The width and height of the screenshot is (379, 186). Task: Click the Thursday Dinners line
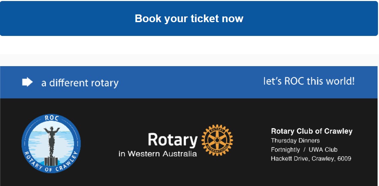[x=295, y=141]
